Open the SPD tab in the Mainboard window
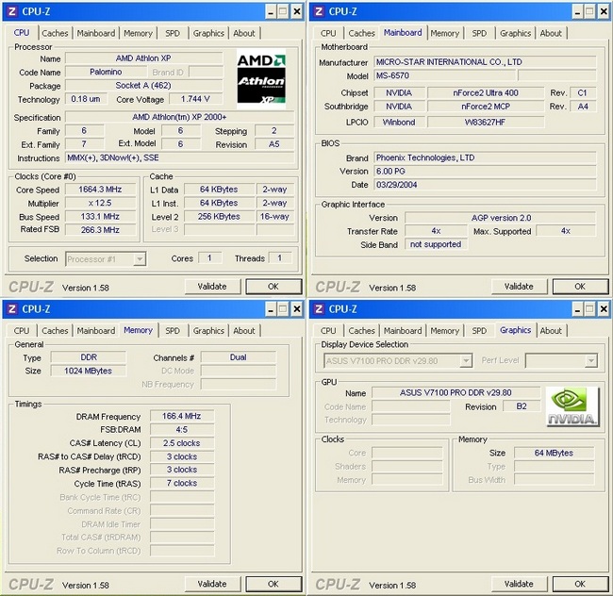This screenshot has width=613, height=596. point(479,33)
